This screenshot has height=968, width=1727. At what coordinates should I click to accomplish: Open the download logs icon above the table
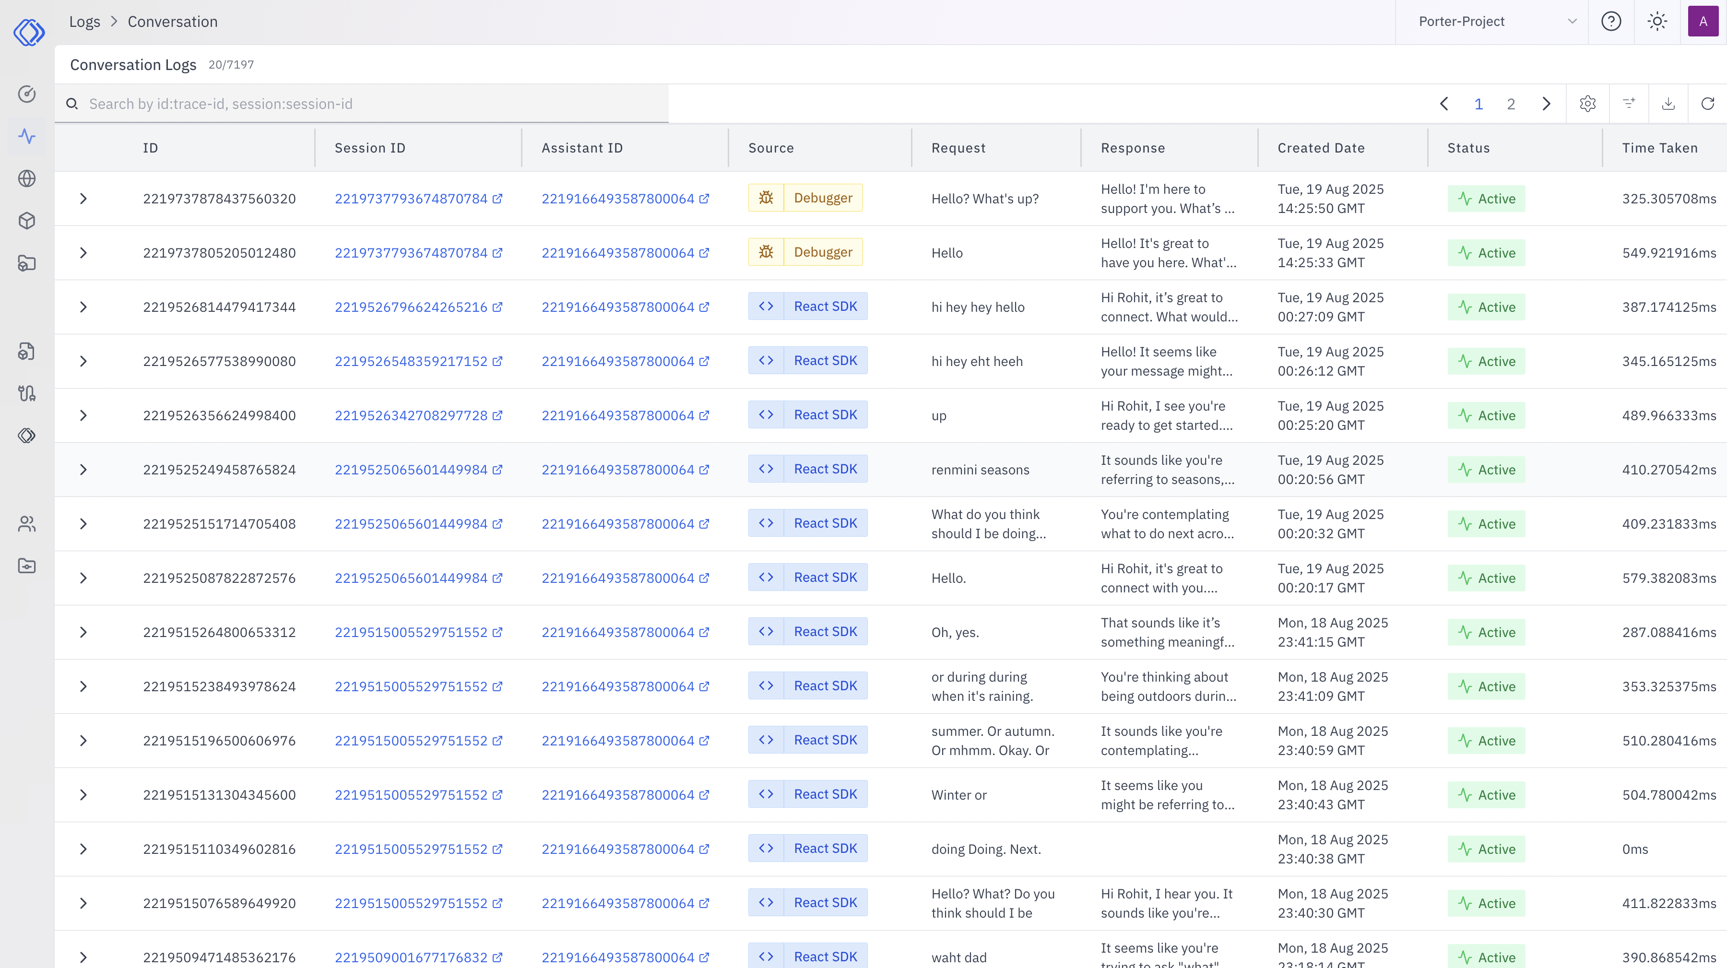pyautogui.click(x=1668, y=103)
